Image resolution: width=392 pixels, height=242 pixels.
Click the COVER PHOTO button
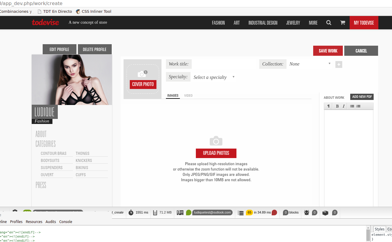click(x=143, y=84)
